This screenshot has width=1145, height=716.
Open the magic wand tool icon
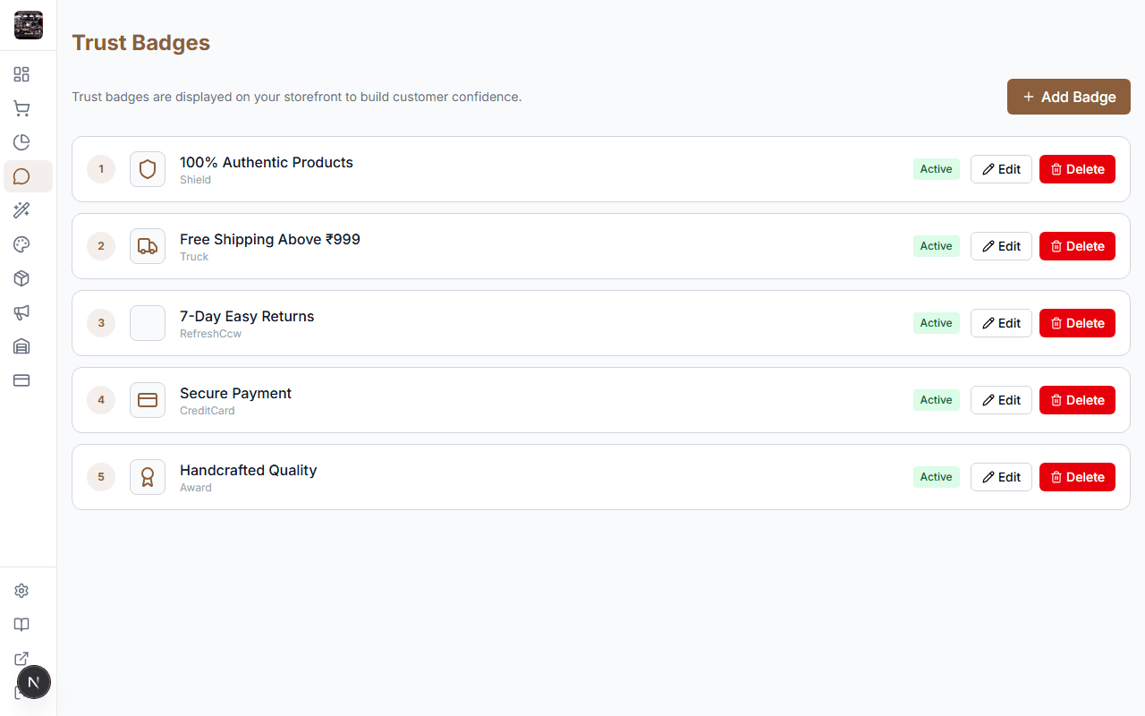(x=21, y=210)
